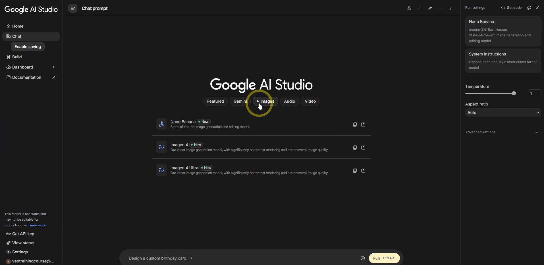Open the veotrainingcourse account menu
The height and width of the screenshot is (265, 544).
point(30,261)
